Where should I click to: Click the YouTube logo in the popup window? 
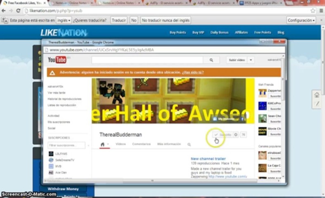point(57,60)
